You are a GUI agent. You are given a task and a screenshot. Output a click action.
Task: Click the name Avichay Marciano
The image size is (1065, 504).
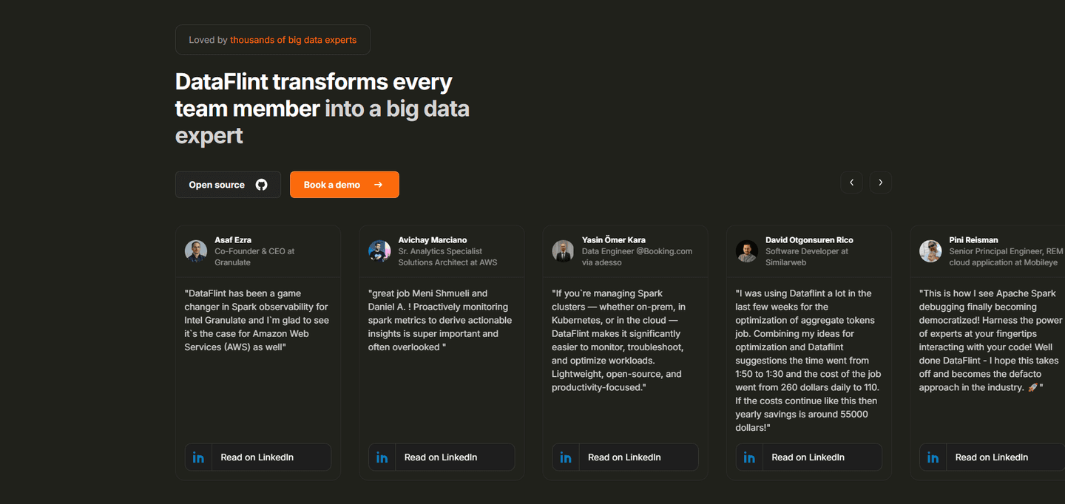coord(433,240)
